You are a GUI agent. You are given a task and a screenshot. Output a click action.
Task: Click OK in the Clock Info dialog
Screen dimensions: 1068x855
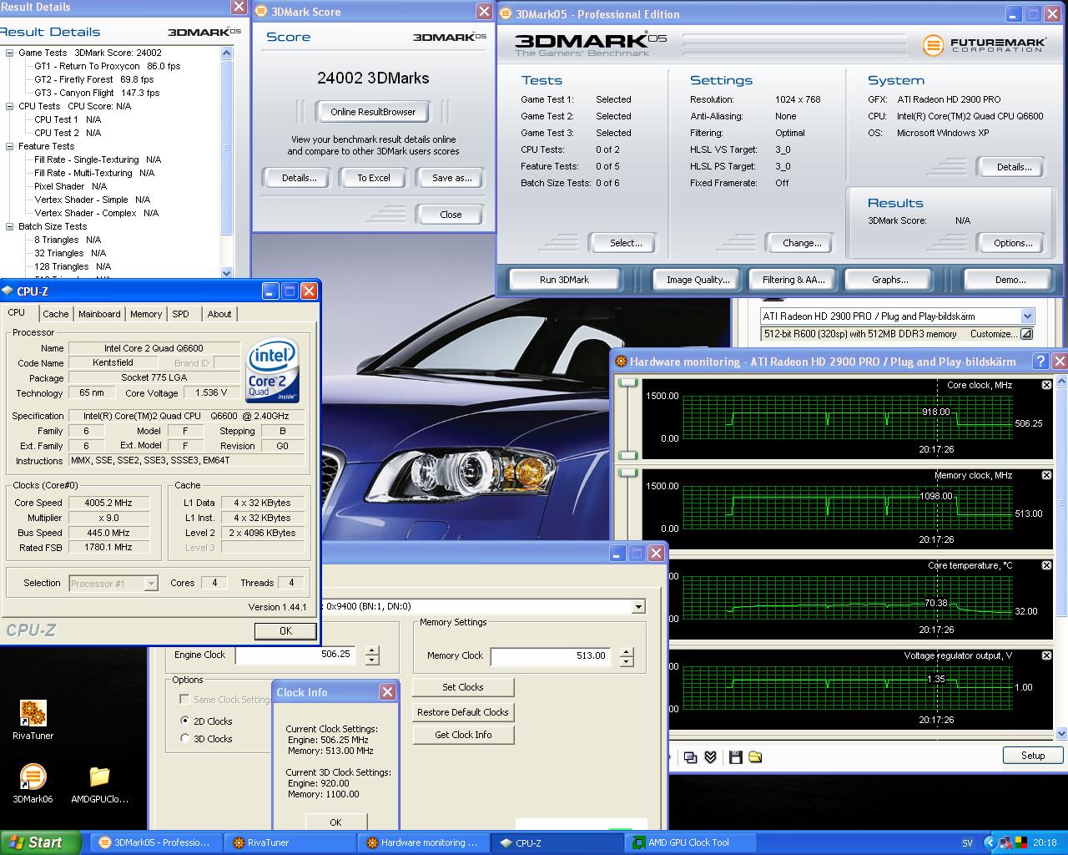click(335, 822)
